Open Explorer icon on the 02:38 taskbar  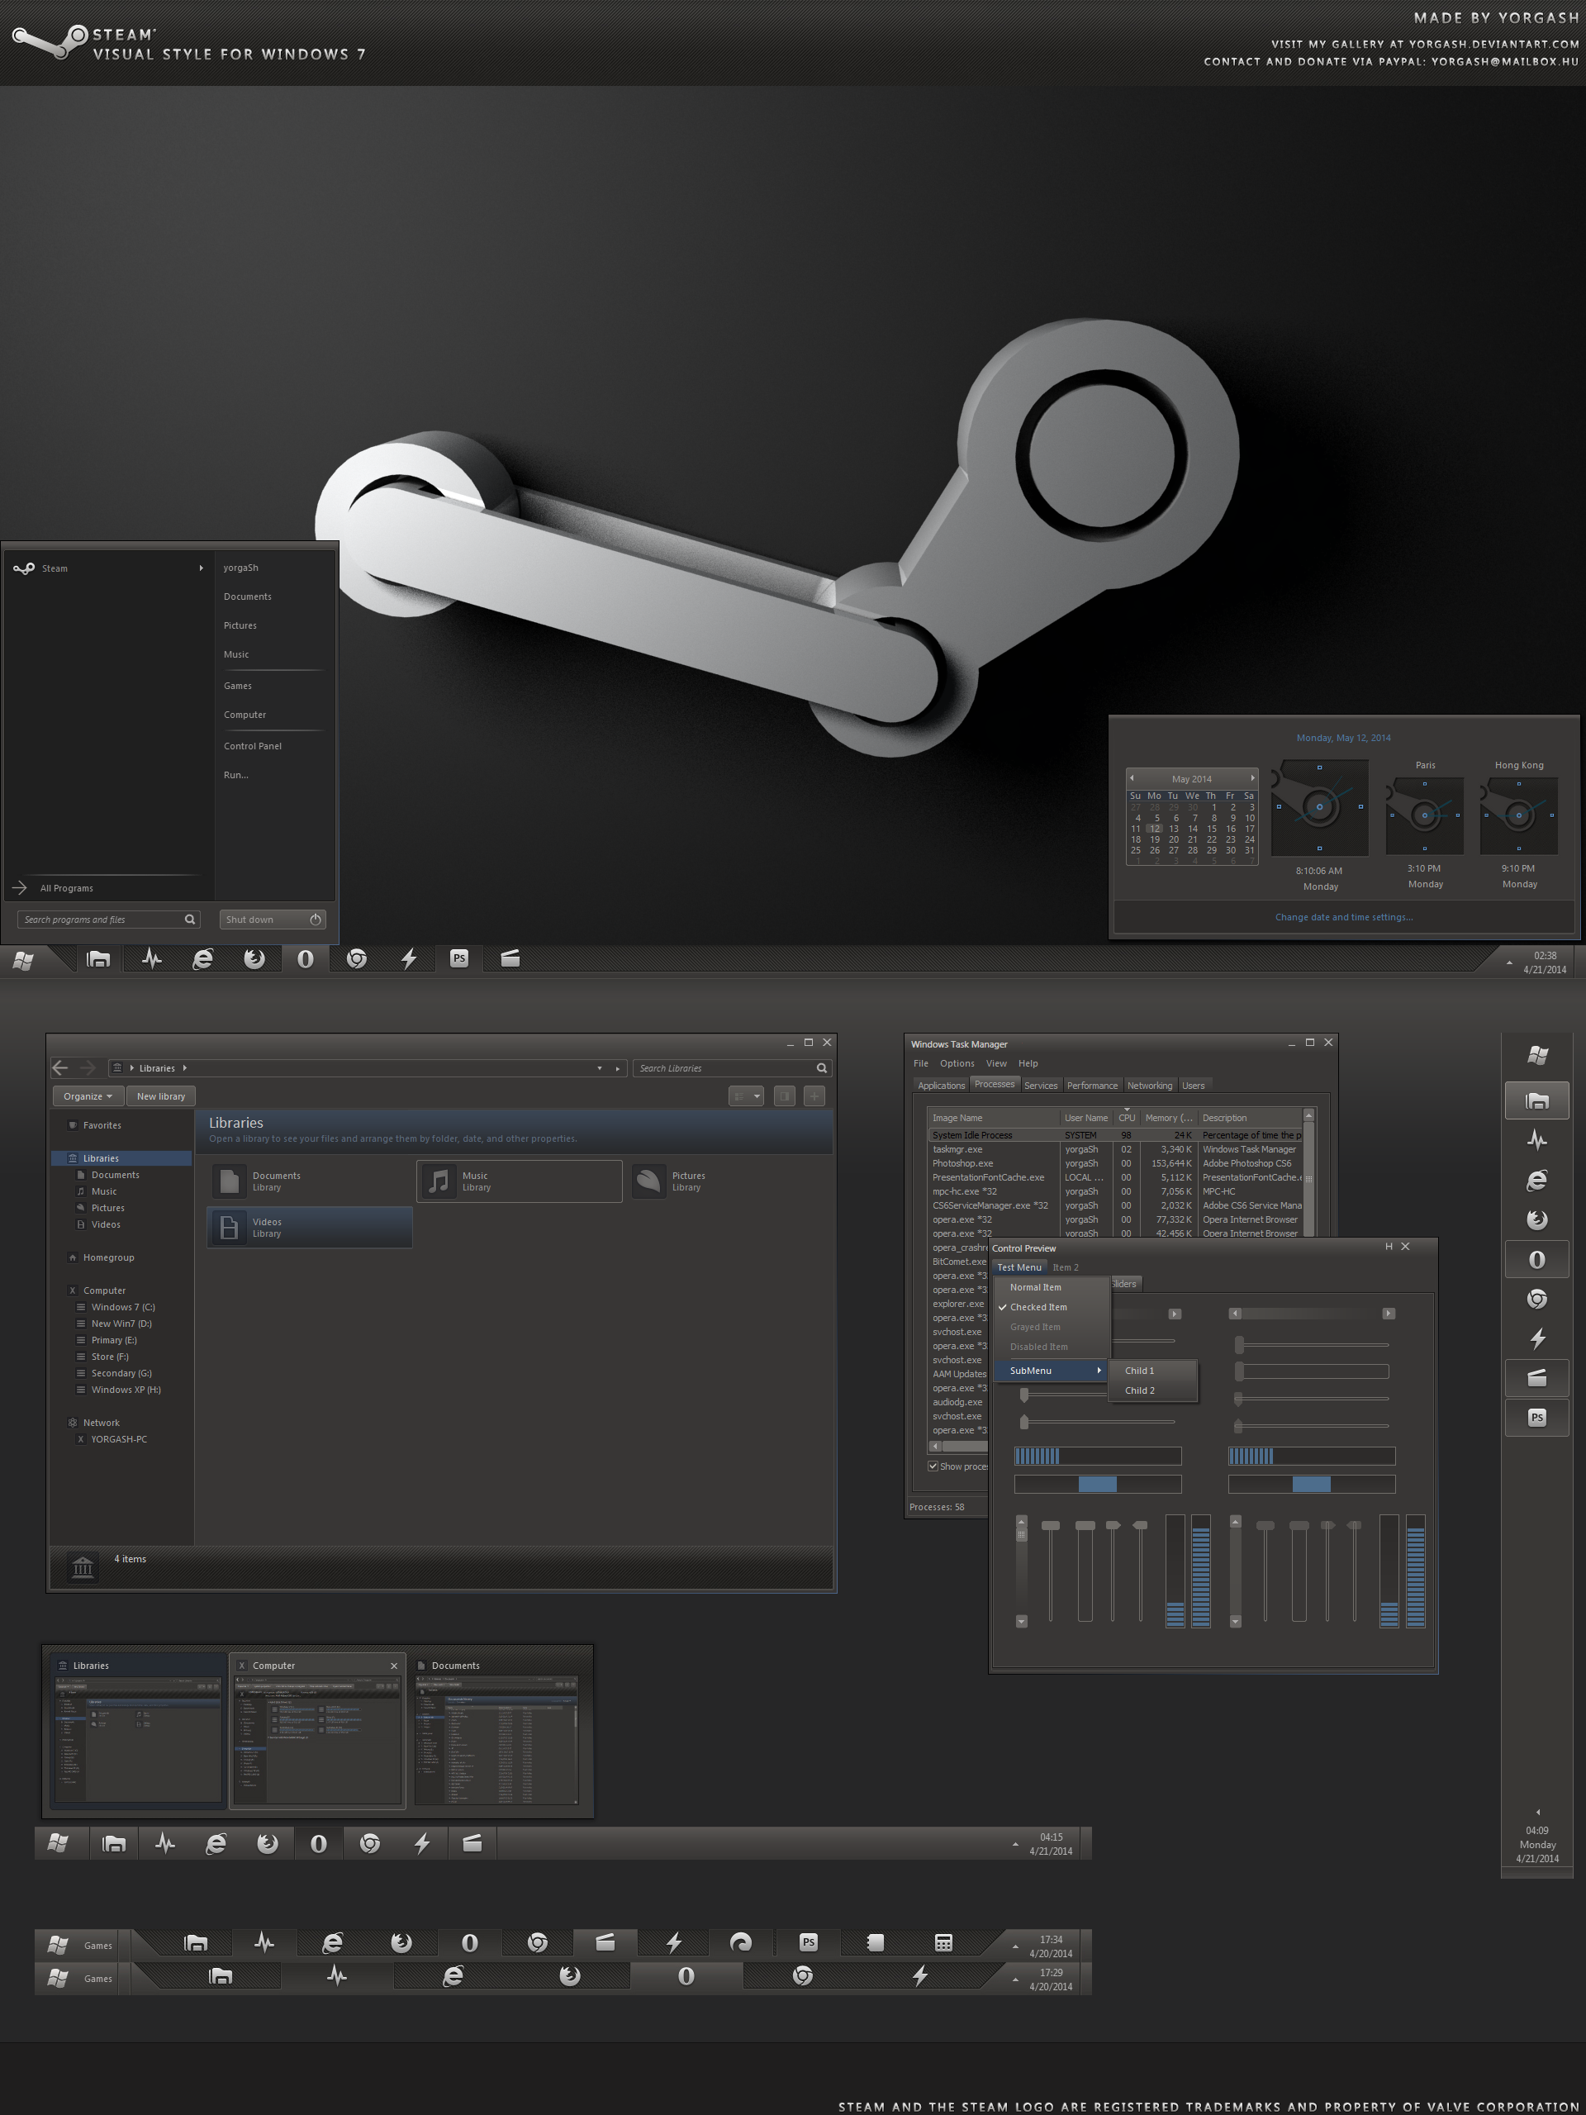point(98,959)
